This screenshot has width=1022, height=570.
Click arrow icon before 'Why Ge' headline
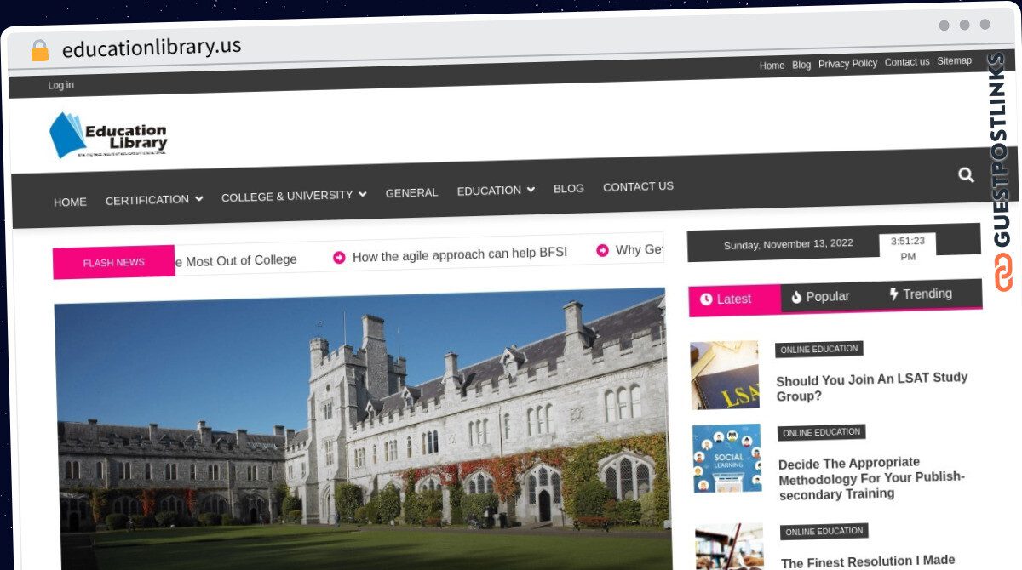tap(602, 250)
